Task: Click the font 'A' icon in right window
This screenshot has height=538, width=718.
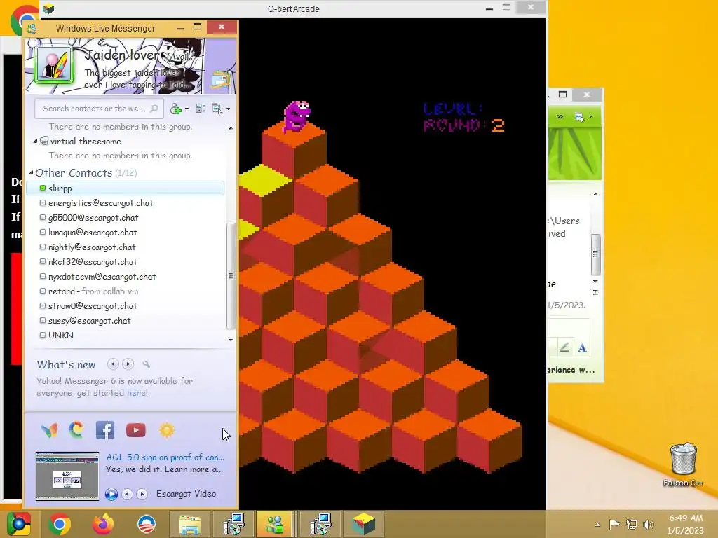Action: tap(582, 348)
